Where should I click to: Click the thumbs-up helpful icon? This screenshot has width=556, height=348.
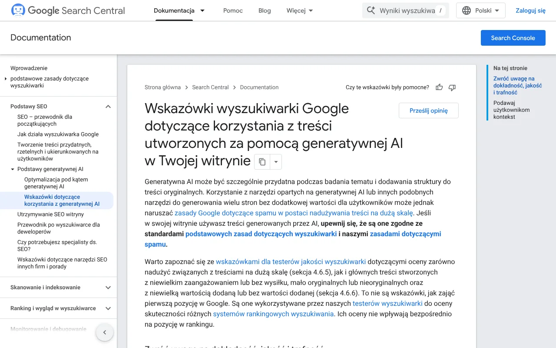point(439,87)
